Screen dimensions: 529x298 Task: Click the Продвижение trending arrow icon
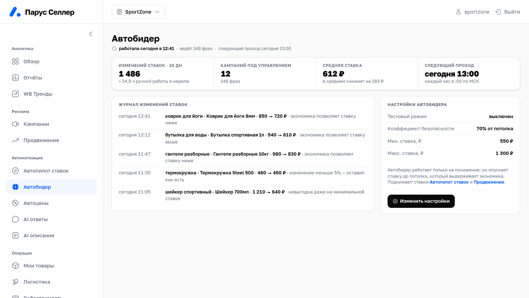click(15, 140)
